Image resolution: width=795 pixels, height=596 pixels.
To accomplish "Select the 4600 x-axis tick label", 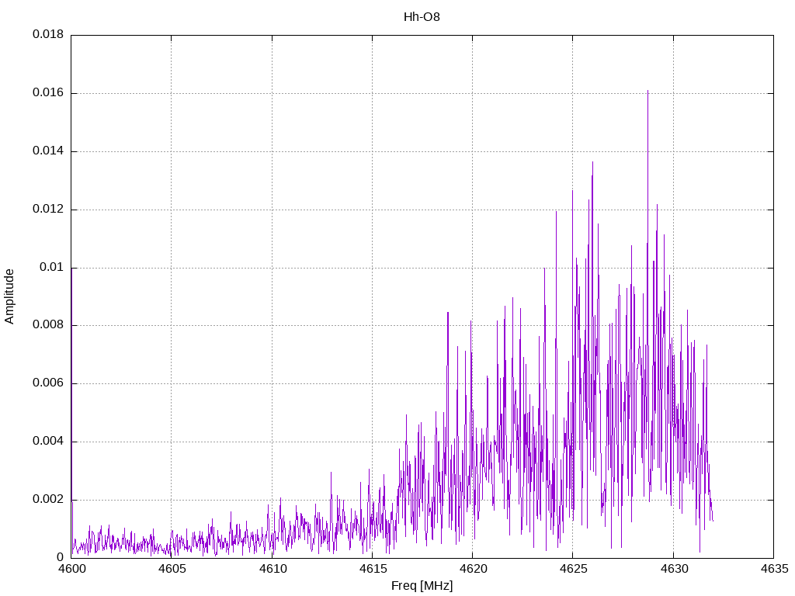I will click(x=71, y=569).
